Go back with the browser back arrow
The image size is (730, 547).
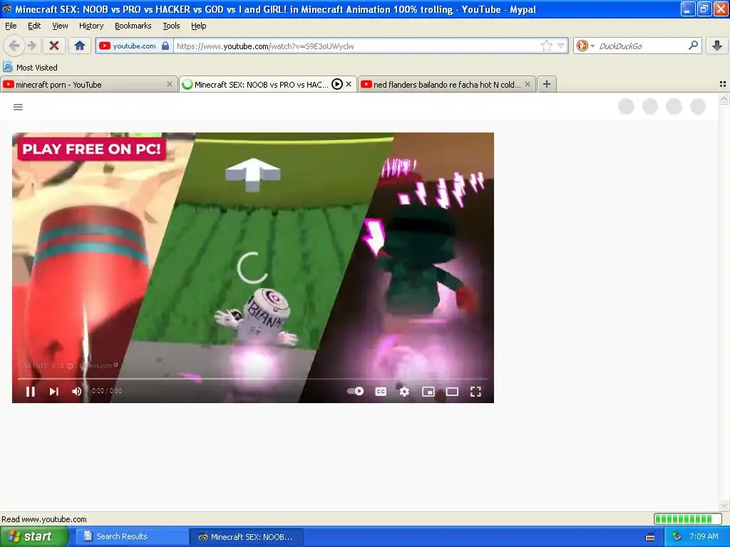14,46
